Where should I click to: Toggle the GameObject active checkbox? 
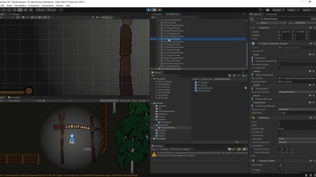click(x=257, y=19)
